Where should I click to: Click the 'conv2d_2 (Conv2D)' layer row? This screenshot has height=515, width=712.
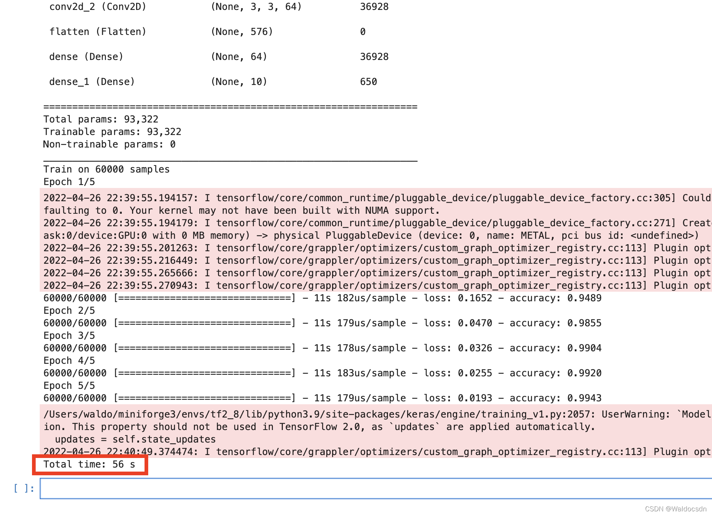coord(98,7)
